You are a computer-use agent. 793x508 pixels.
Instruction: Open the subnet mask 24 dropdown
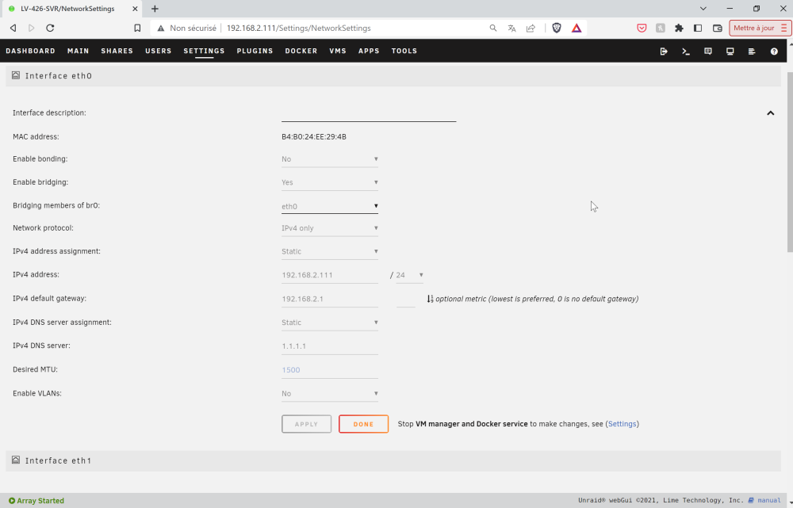click(x=410, y=275)
